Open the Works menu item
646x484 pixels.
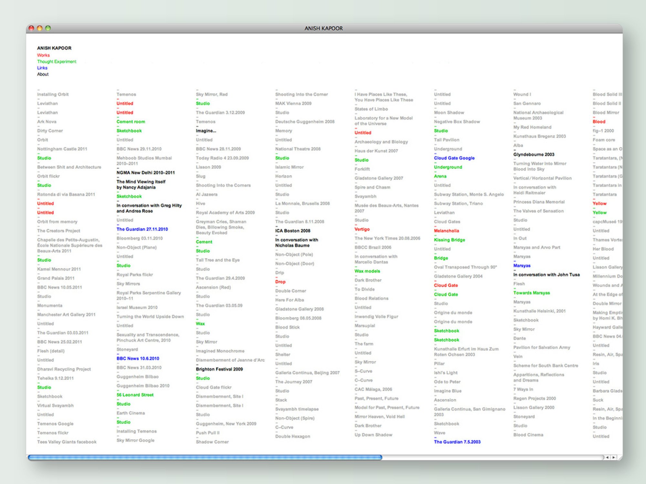point(43,55)
